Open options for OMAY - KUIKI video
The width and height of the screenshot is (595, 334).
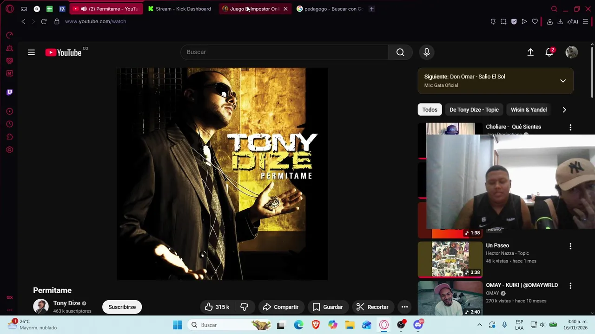(x=570, y=286)
